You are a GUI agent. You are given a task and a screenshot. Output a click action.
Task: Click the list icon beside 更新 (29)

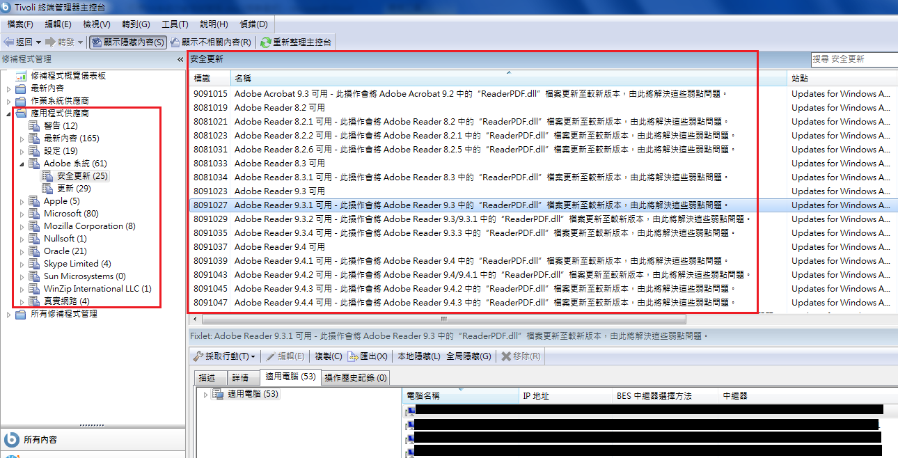(x=47, y=189)
